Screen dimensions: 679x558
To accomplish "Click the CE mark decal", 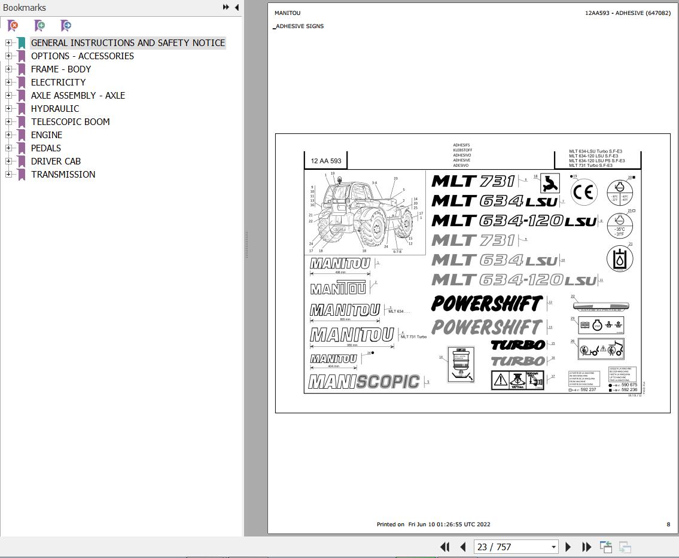I will click(584, 192).
